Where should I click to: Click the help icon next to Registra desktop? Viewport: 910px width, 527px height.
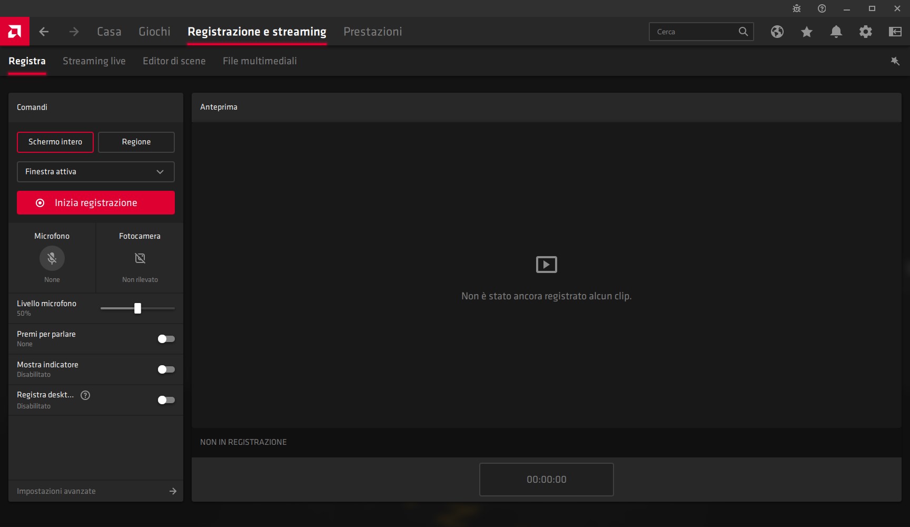point(85,395)
